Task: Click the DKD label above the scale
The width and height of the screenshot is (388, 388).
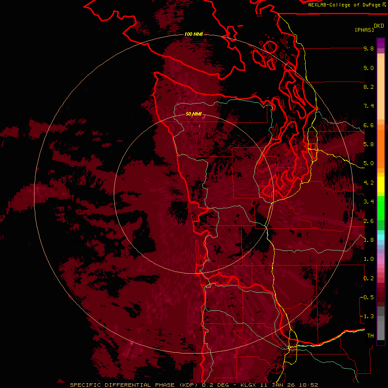Action: [379, 26]
